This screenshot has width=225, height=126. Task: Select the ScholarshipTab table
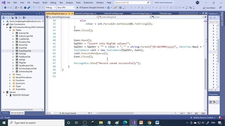[26, 71]
